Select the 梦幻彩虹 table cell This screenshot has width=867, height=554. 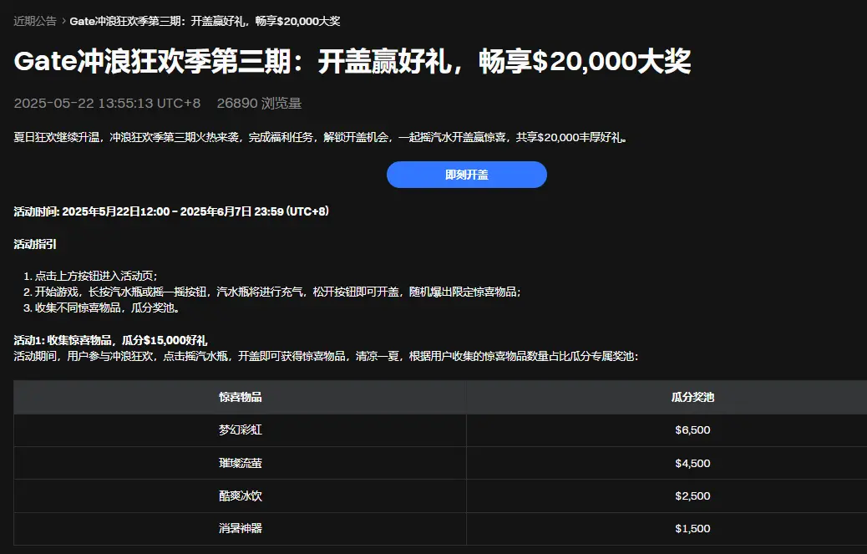(240, 430)
